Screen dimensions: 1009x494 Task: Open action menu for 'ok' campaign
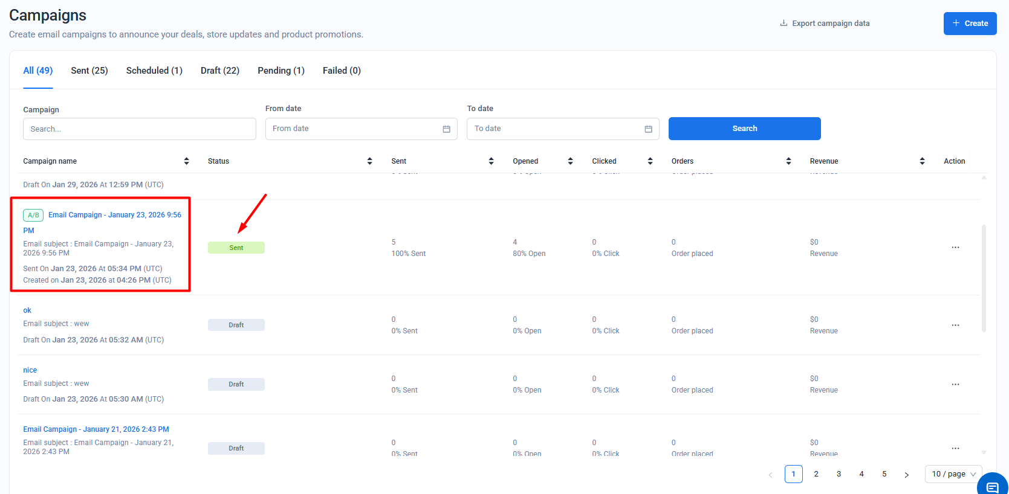pos(955,326)
